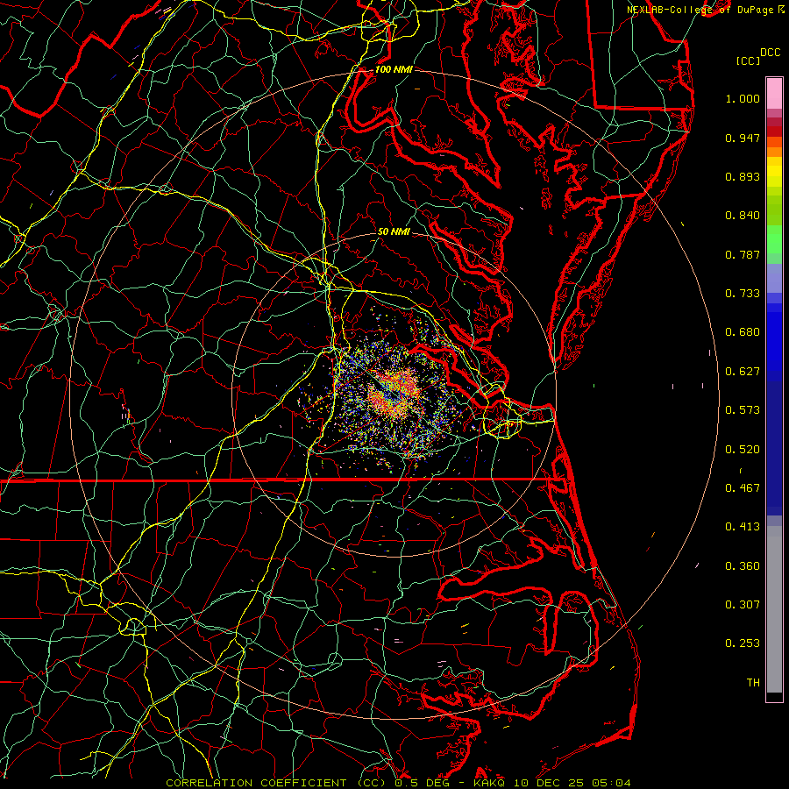789x789 pixels.
Task: Click the 0.627 scale value
Action: 743,372
